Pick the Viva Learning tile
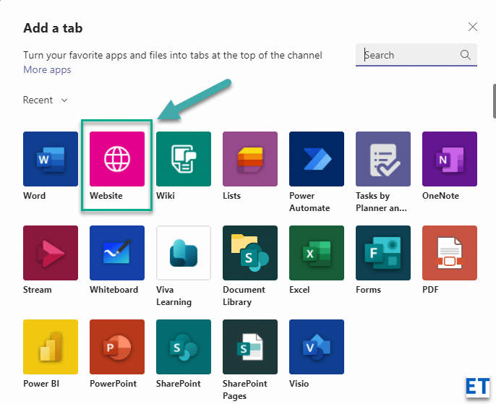This screenshot has width=496, height=404. click(184, 253)
